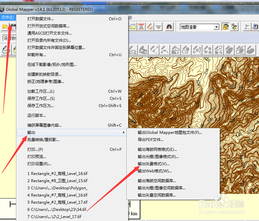The height and width of the screenshot is (221, 259).
Task: Open 在线下载影像/拓扑/地形图...
Action: [x=73, y=65]
